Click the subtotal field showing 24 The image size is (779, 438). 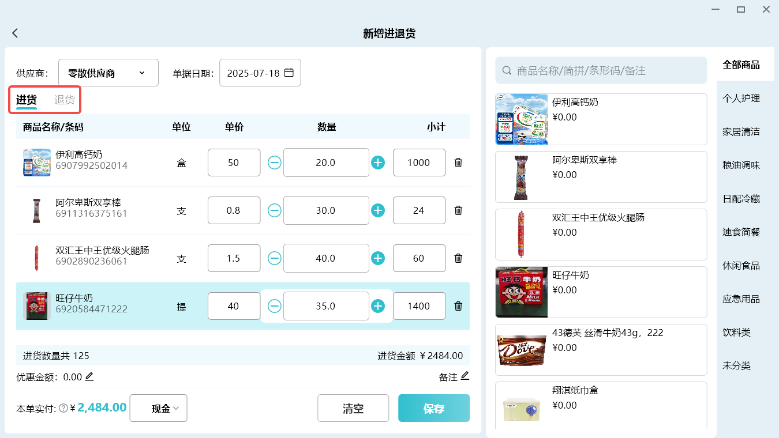pos(419,210)
